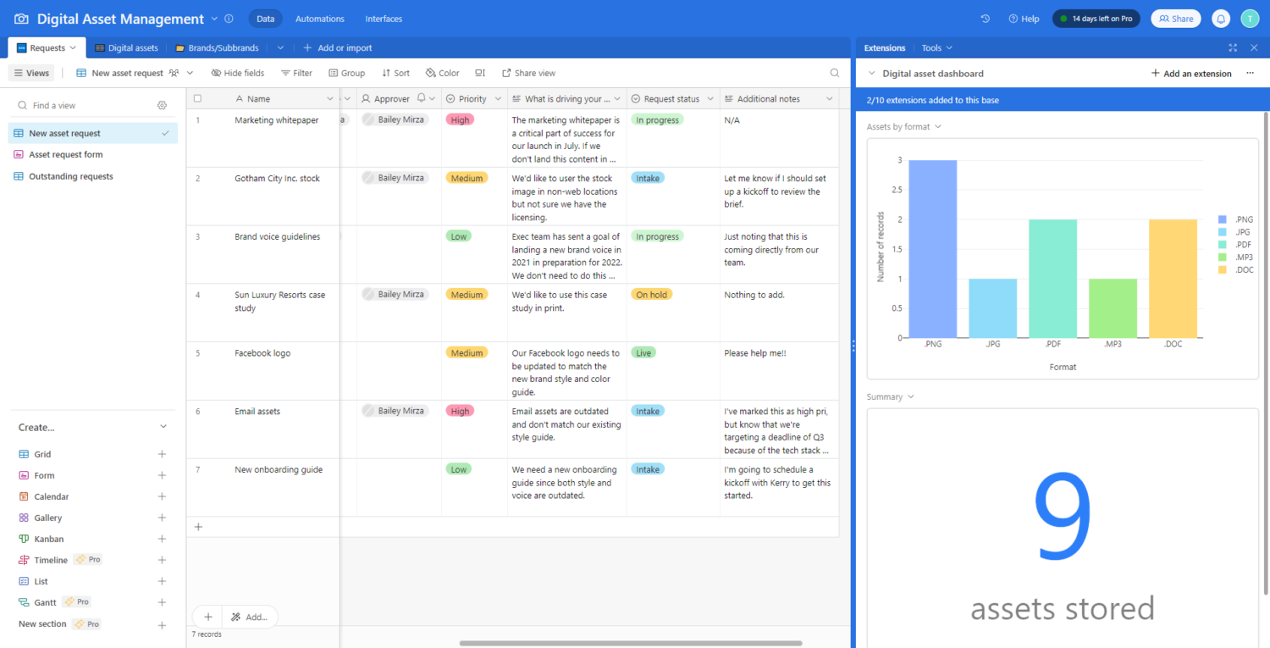Click the .PNG bar in chart
Viewport: 1270px width, 648px height.
click(x=932, y=249)
